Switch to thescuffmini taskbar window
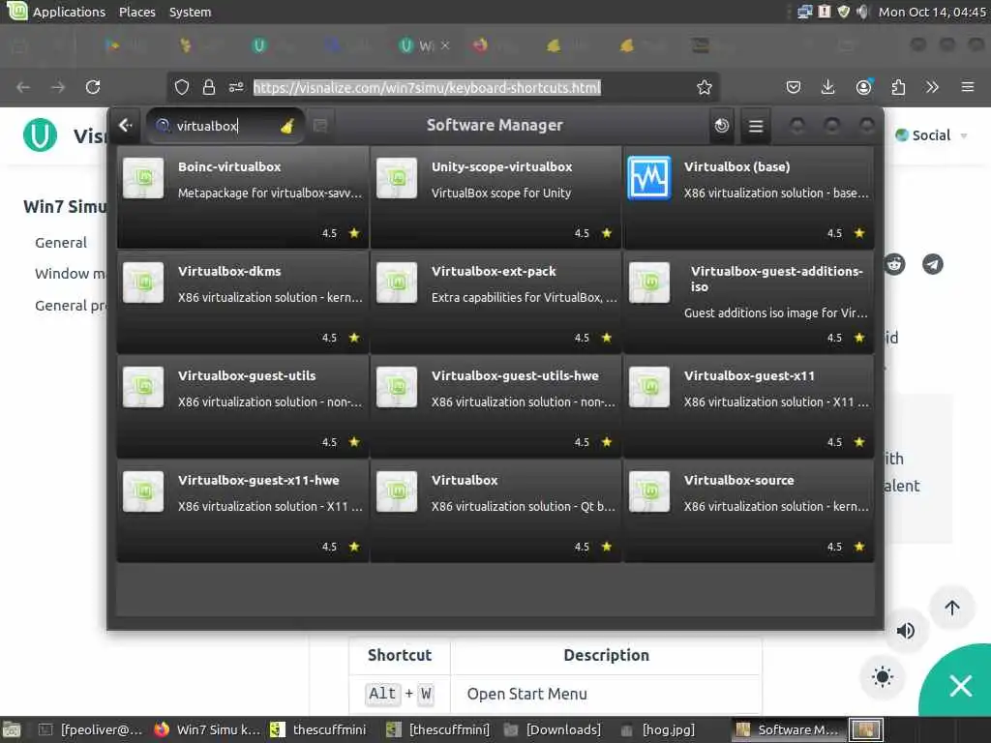 (318, 729)
